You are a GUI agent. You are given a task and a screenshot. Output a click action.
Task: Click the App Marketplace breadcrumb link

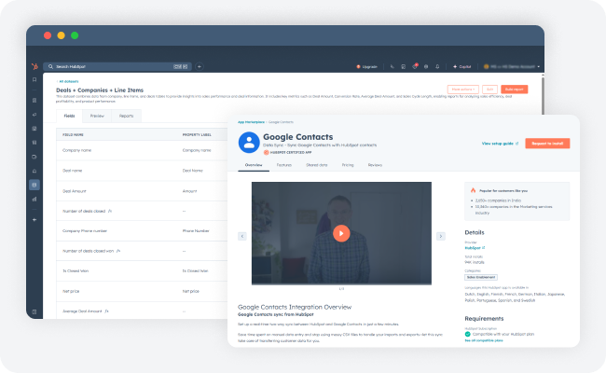pos(251,122)
